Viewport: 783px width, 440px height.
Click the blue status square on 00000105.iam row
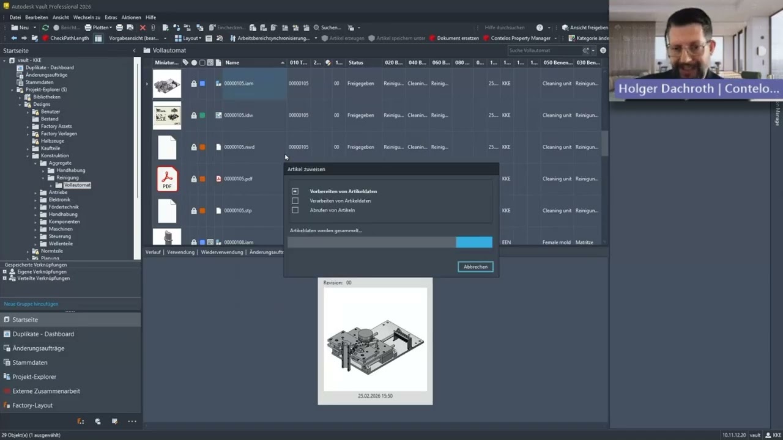pyautogui.click(x=202, y=83)
